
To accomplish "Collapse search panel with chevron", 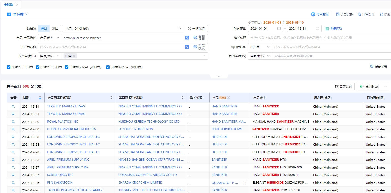I will [219, 76].
